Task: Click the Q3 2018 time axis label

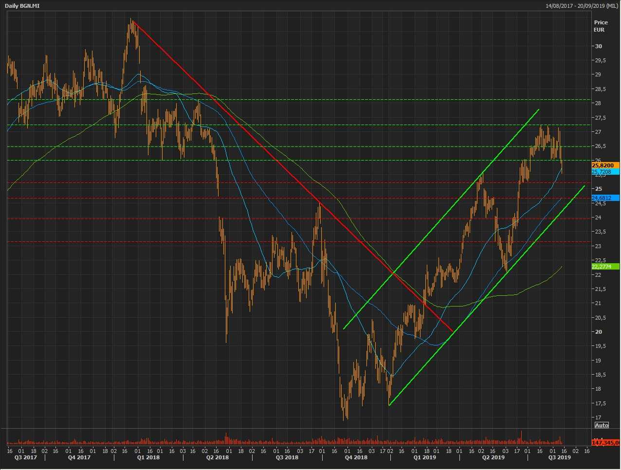Action: coord(287,457)
